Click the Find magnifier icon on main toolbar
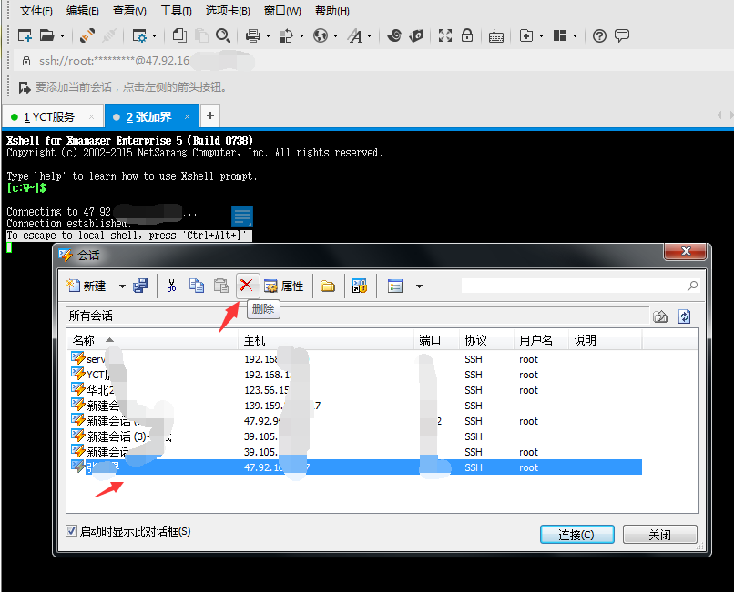The width and height of the screenshot is (734, 592). click(x=223, y=36)
